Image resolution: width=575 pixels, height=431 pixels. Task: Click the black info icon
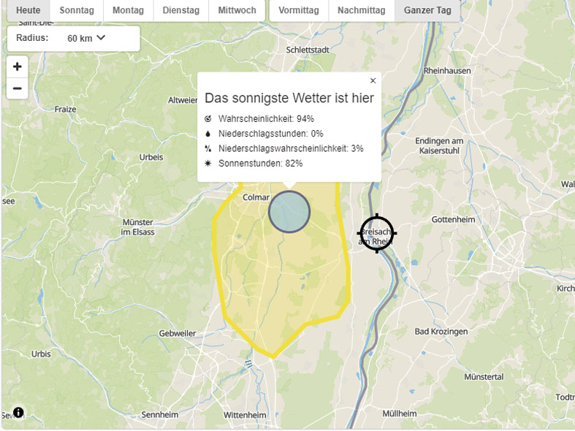pyautogui.click(x=18, y=412)
